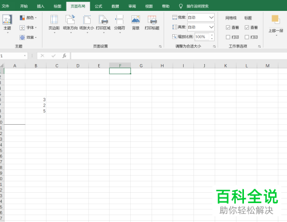The height and width of the screenshot is (222, 287).
Task: Expand the 上移一层 dropdown arrow
Action: coord(276,35)
